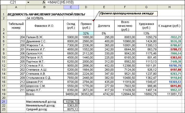The width and height of the screenshot is (185, 113).
Task: Click the Максимальный доход value cell 10786,70
Action: click(71, 102)
